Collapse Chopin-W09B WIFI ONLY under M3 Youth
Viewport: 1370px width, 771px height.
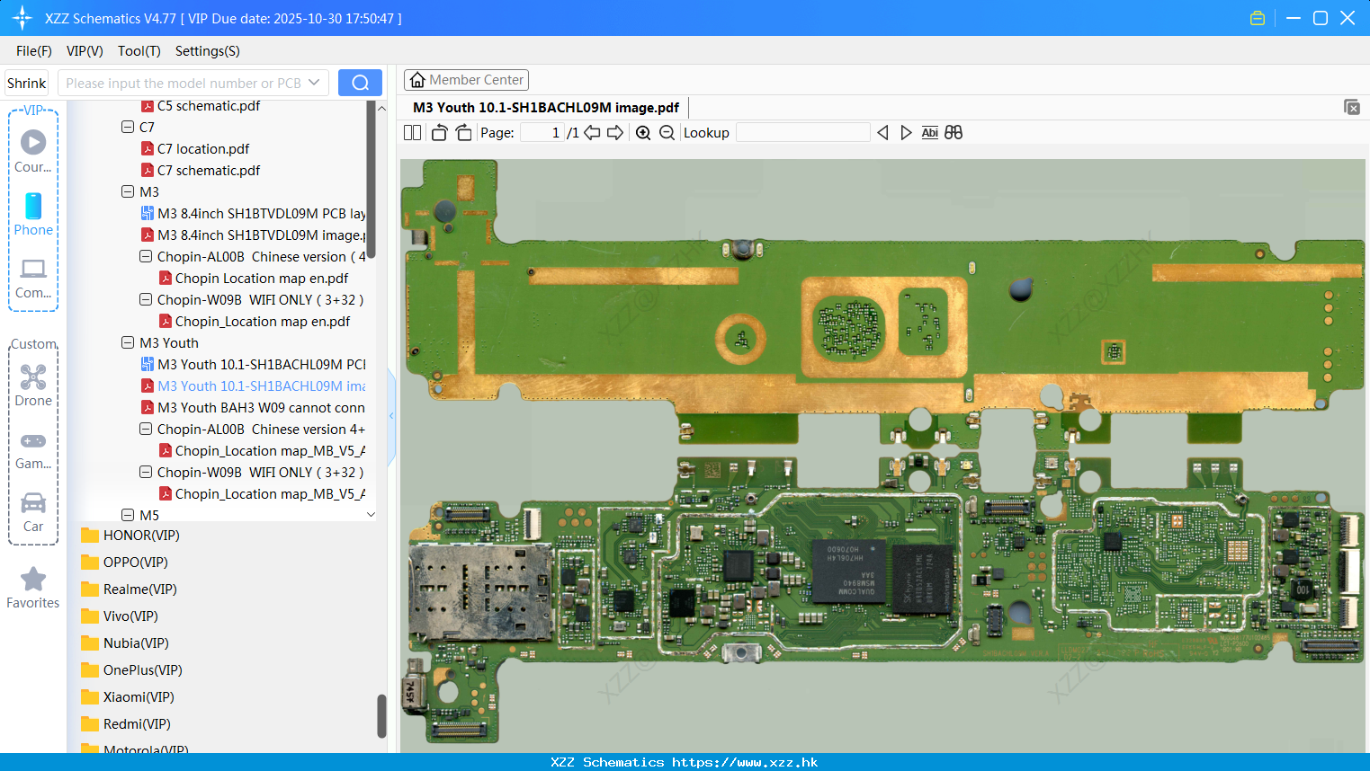(146, 472)
